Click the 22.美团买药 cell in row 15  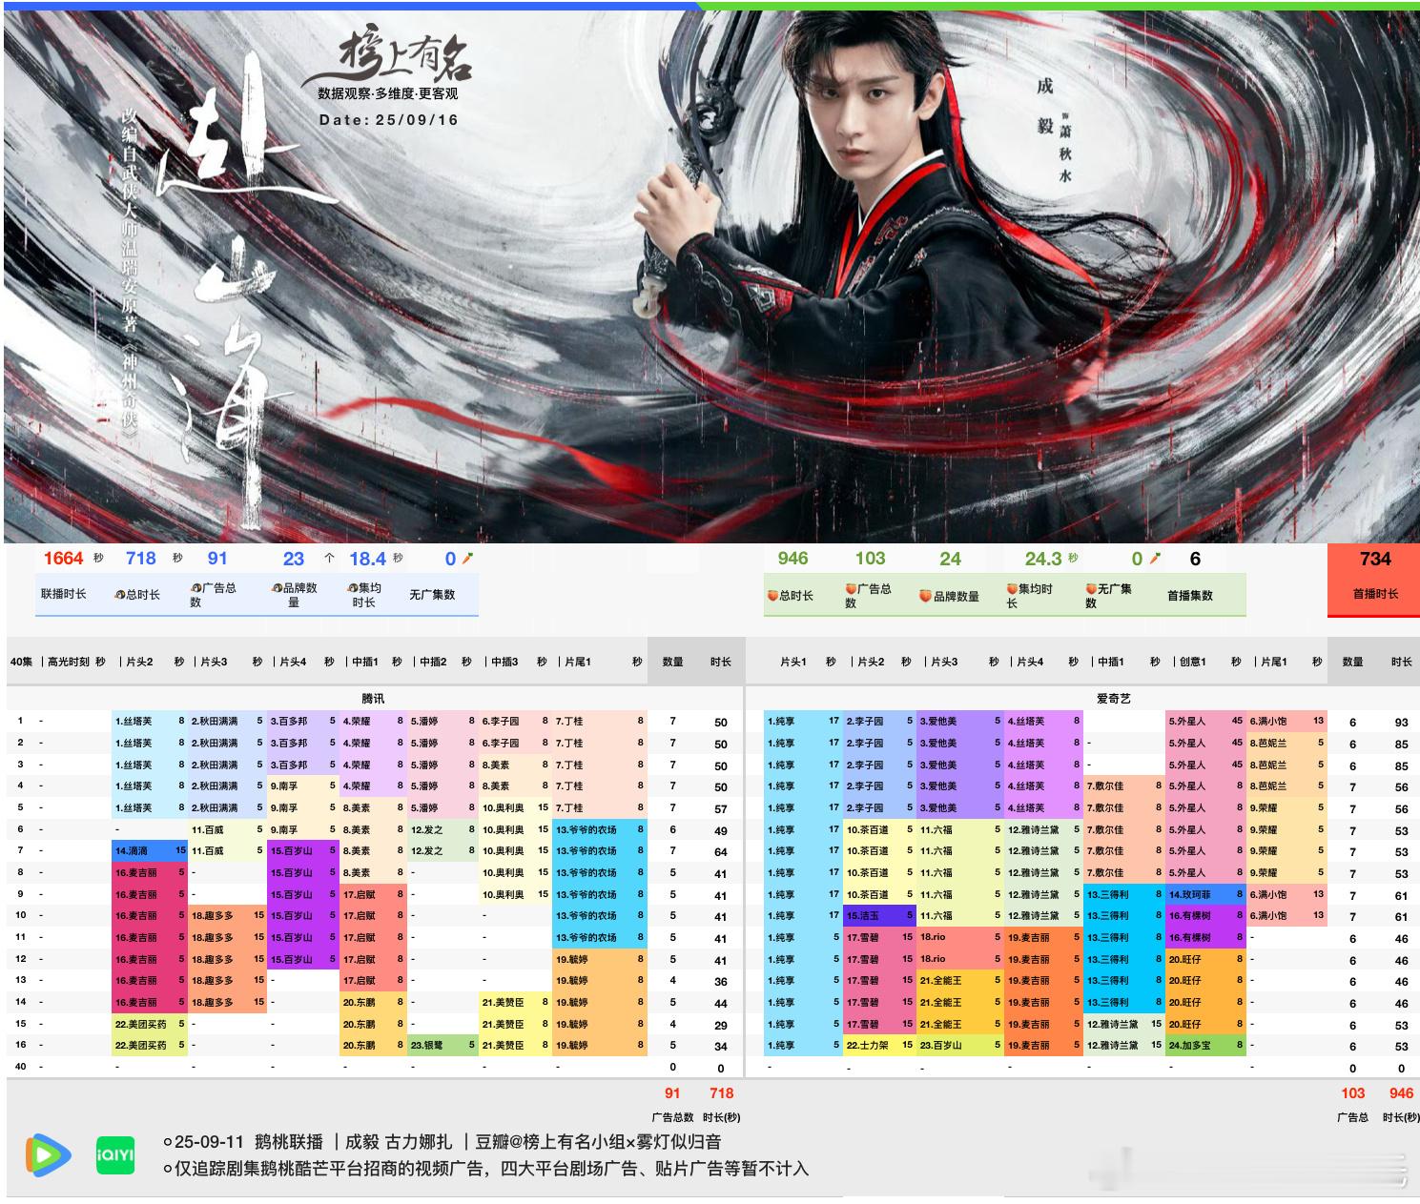(x=150, y=1024)
